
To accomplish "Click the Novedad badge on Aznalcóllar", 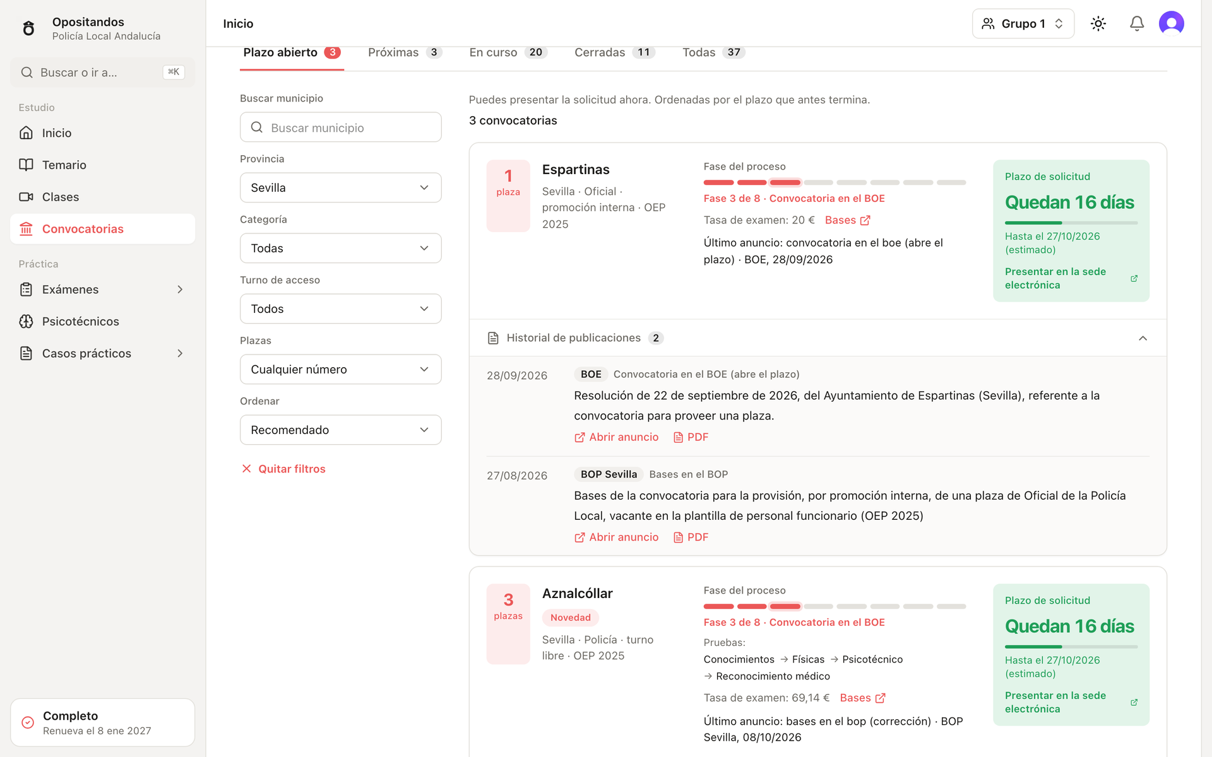I will [x=570, y=618].
